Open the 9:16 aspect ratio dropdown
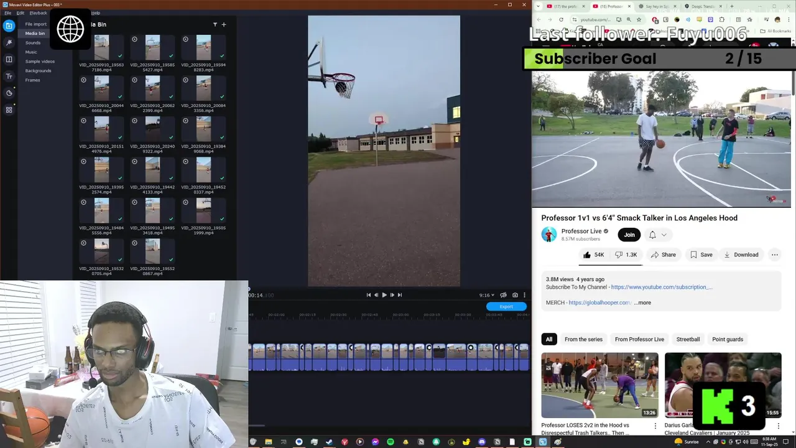The image size is (796, 448). (487, 295)
